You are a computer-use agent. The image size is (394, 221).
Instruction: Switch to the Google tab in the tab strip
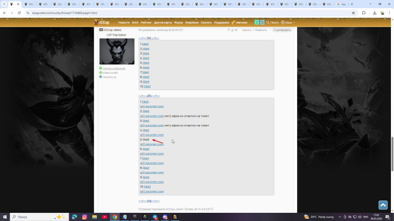point(341,4)
